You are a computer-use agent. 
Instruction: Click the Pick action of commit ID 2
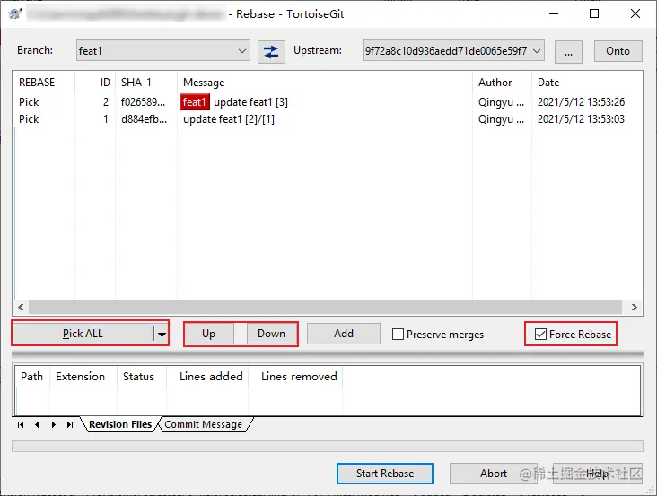point(29,102)
